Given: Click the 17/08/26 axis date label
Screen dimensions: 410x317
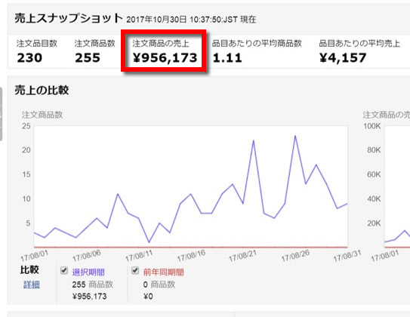Looking at the screenshot, I should tap(295, 256).
